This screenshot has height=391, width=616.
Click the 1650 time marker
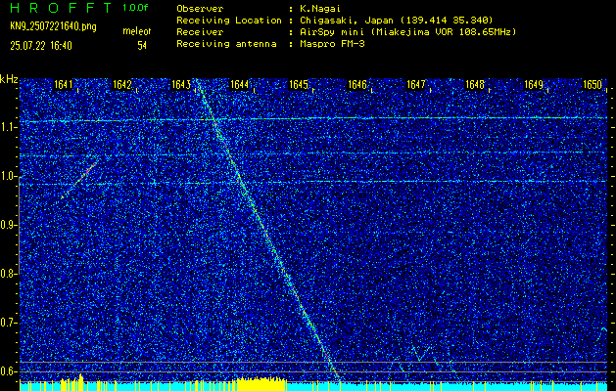click(592, 85)
